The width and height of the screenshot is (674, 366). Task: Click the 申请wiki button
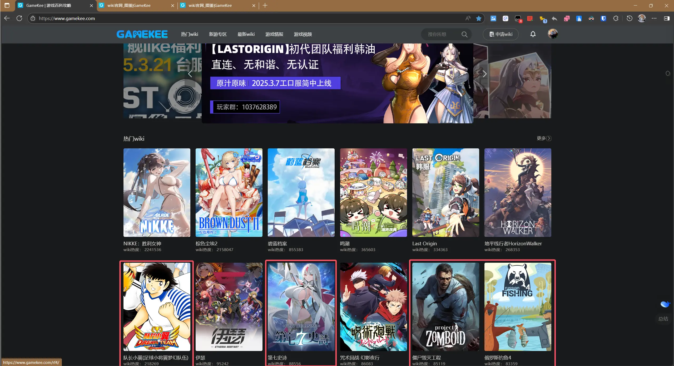click(x=501, y=34)
